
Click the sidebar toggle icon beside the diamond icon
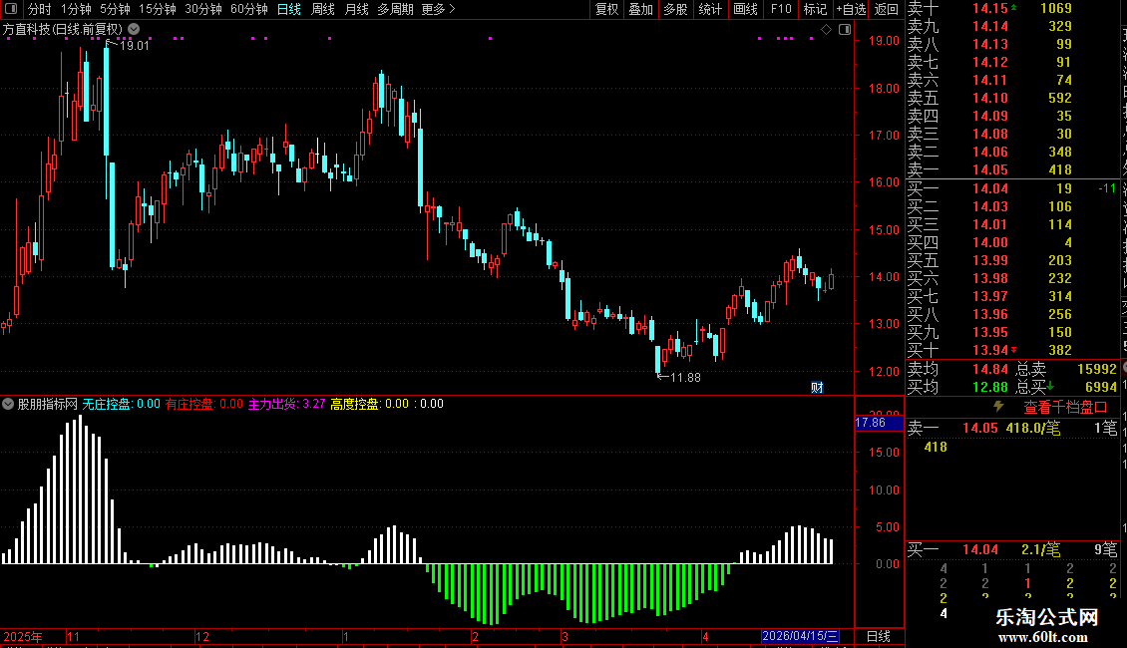[846, 30]
